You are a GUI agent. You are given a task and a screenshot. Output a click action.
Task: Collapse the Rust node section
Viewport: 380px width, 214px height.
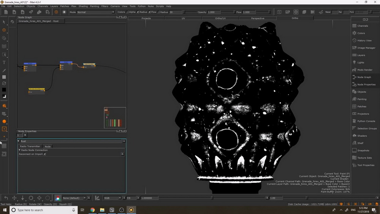pos(18,141)
